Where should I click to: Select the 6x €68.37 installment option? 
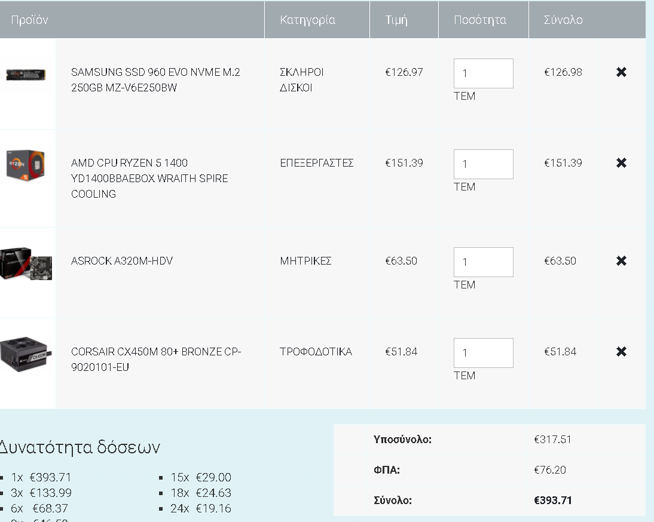tap(39, 508)
